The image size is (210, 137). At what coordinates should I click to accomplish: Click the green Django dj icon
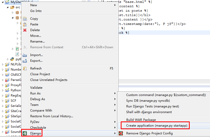[25, 133]
